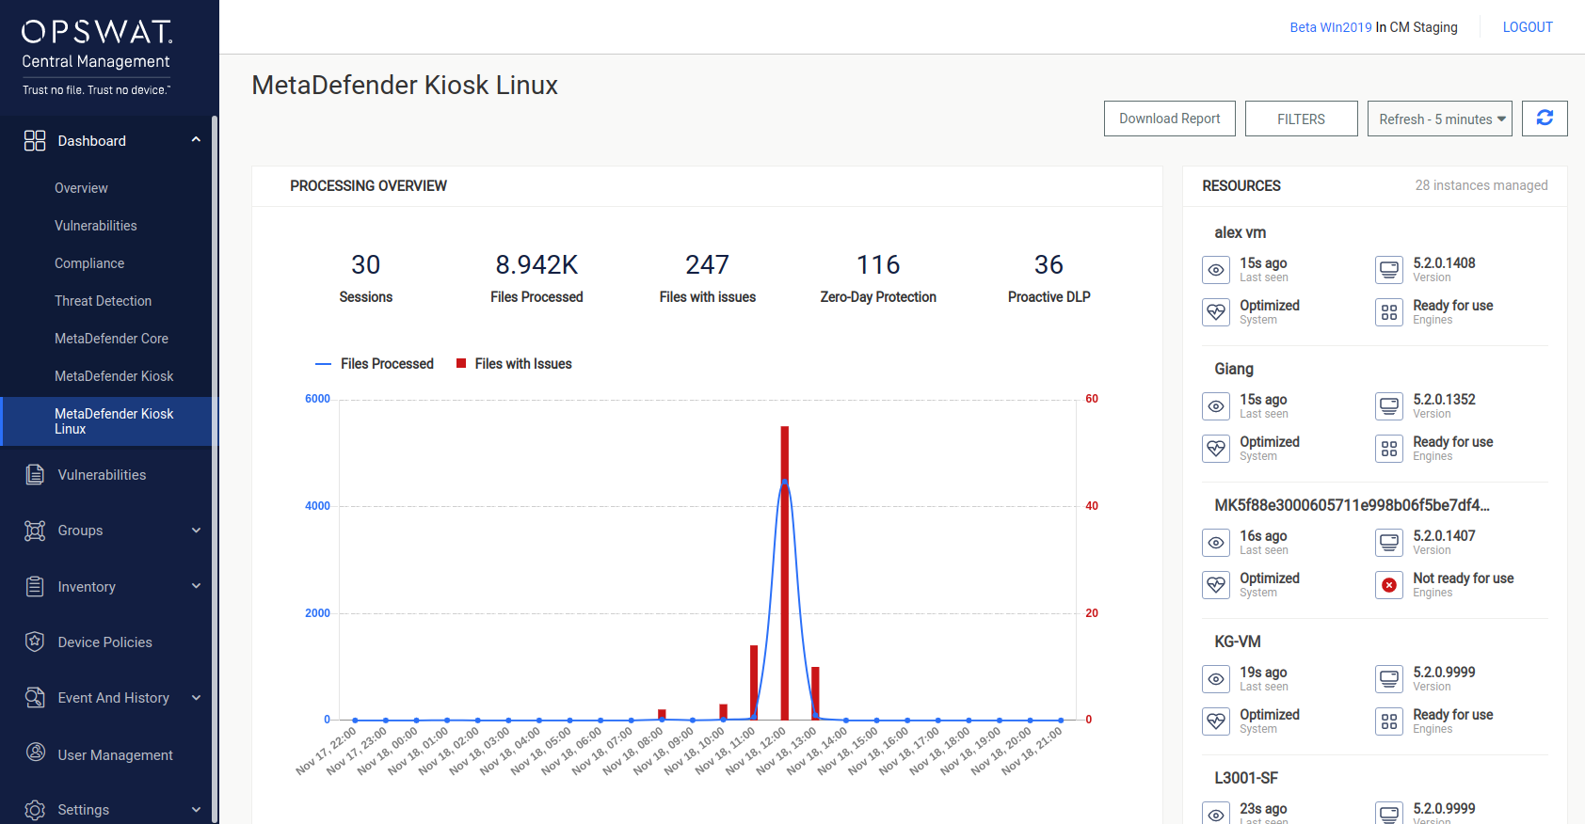
Task: Click Beta WIn2019 link in header
Action: 1331,27
